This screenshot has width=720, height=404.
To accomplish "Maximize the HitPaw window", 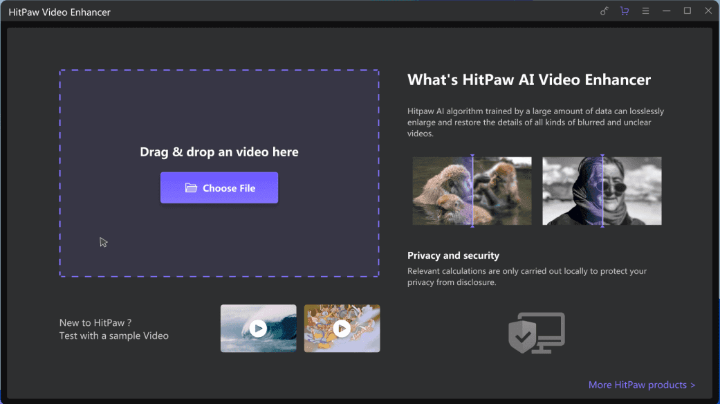I will [687, 11].
